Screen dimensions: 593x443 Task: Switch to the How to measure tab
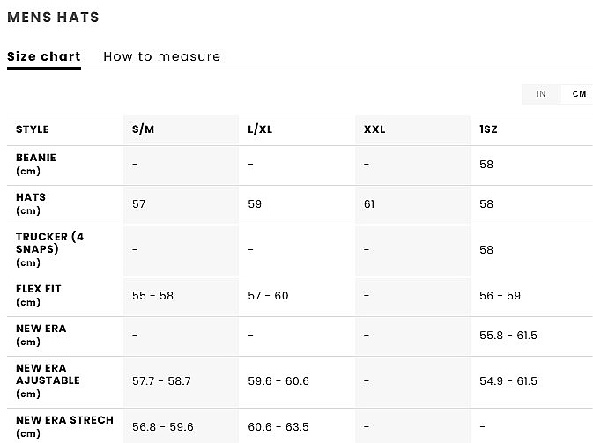(161, 56)
